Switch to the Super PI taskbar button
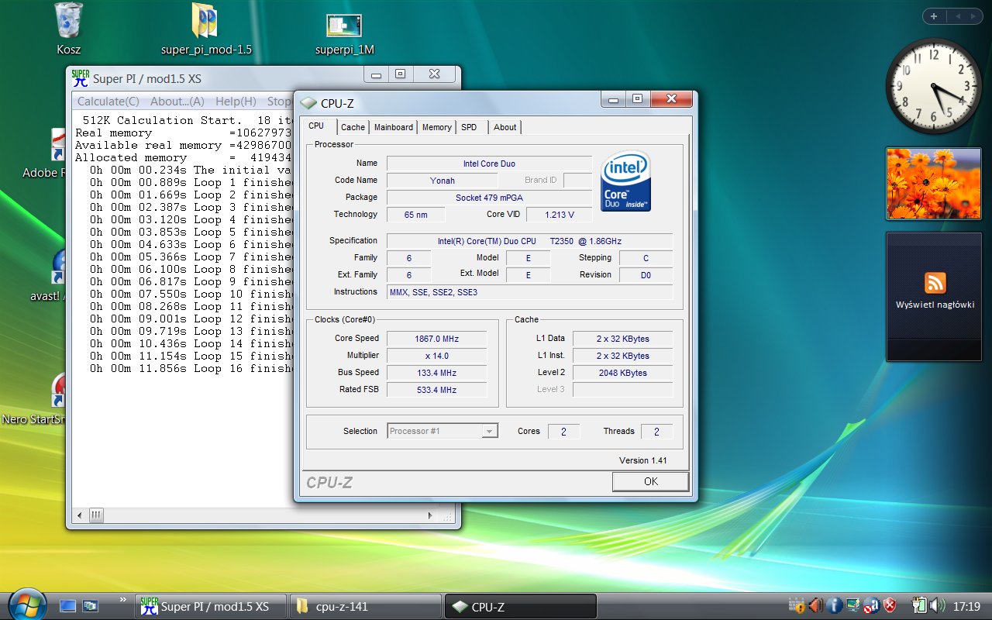992x620 pixels. click(210, 606)
